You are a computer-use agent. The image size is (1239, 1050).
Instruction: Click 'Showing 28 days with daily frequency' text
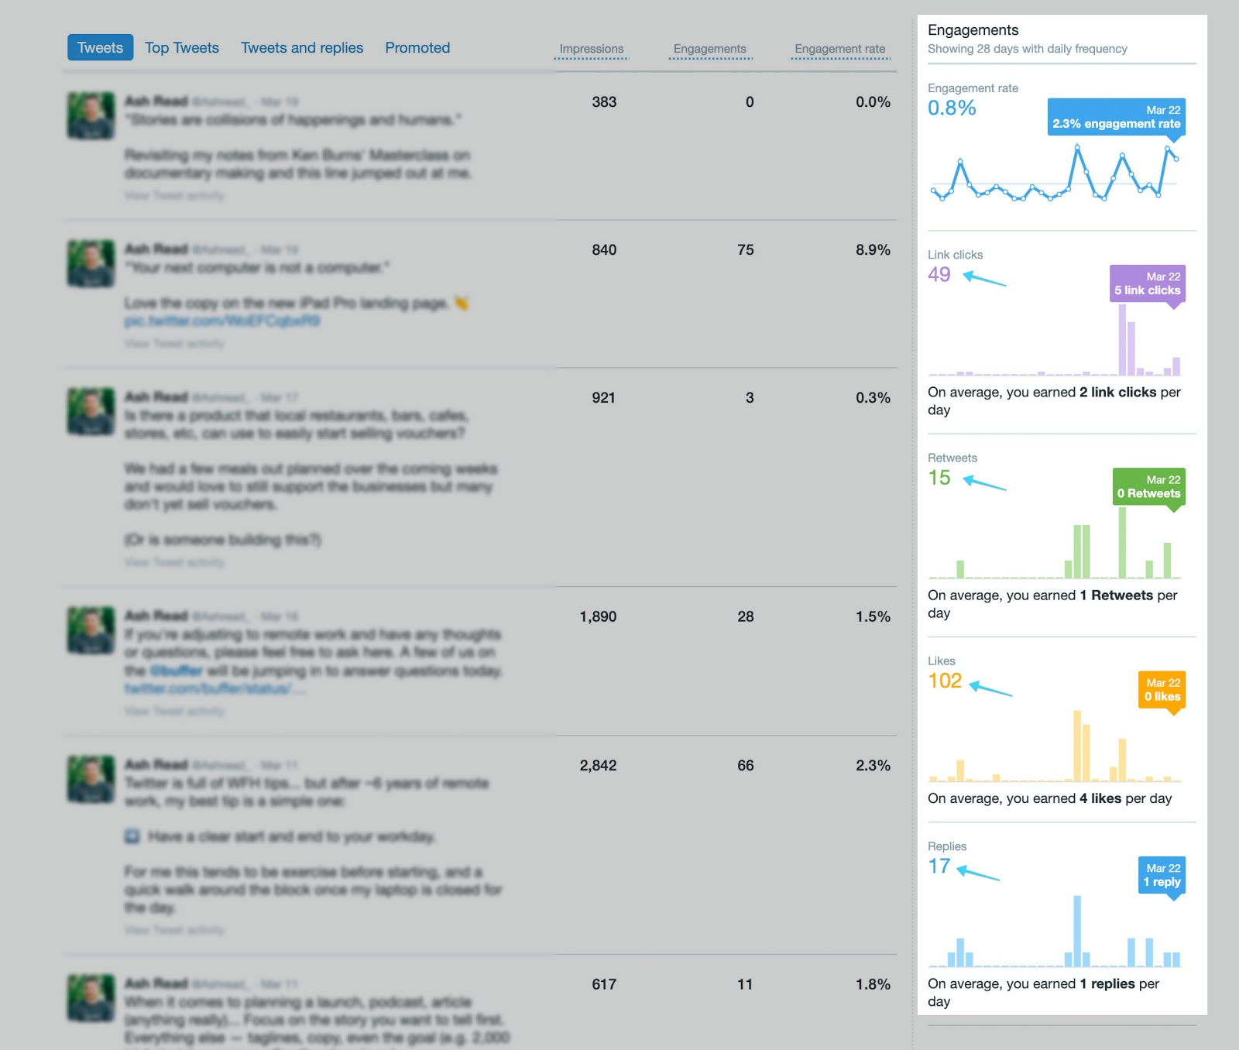coord(1028,49)
